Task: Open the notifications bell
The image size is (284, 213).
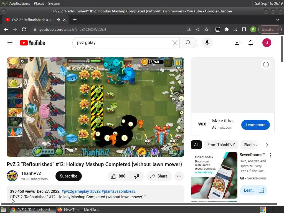Action: click(251, 43)
